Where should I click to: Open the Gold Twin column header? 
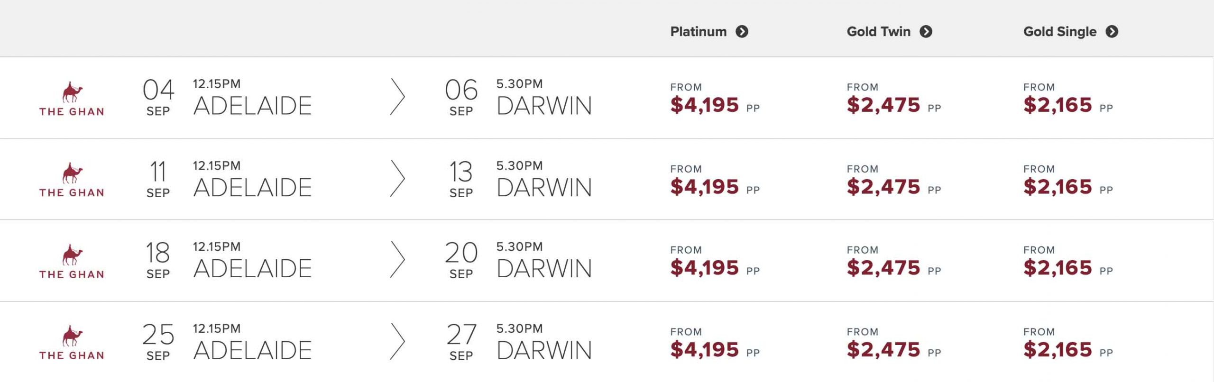coord(878,32)
